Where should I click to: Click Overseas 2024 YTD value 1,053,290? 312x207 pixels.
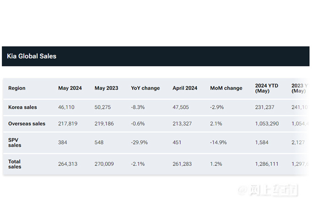click(x=267, y=124)
